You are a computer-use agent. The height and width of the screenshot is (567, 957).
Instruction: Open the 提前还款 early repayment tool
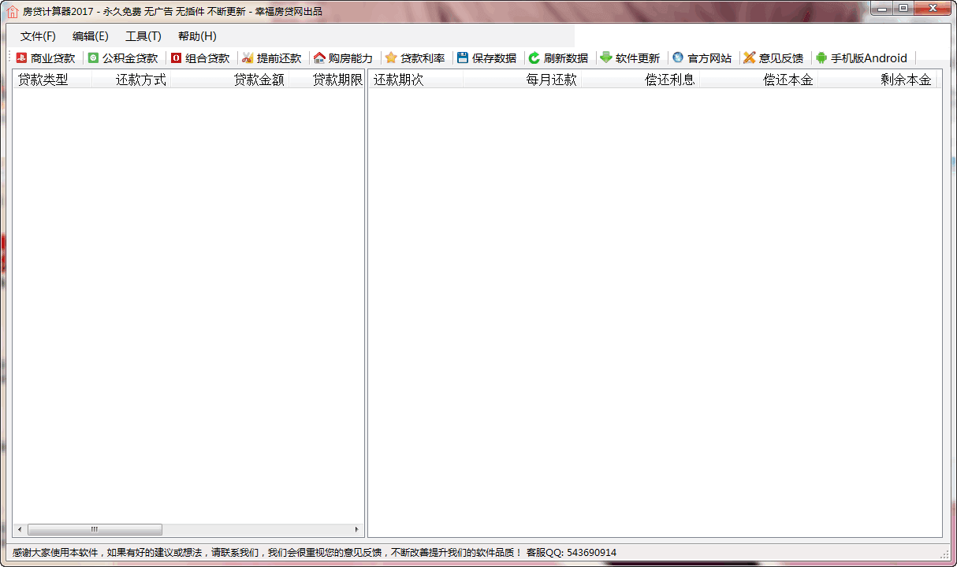tap(271, 58)
